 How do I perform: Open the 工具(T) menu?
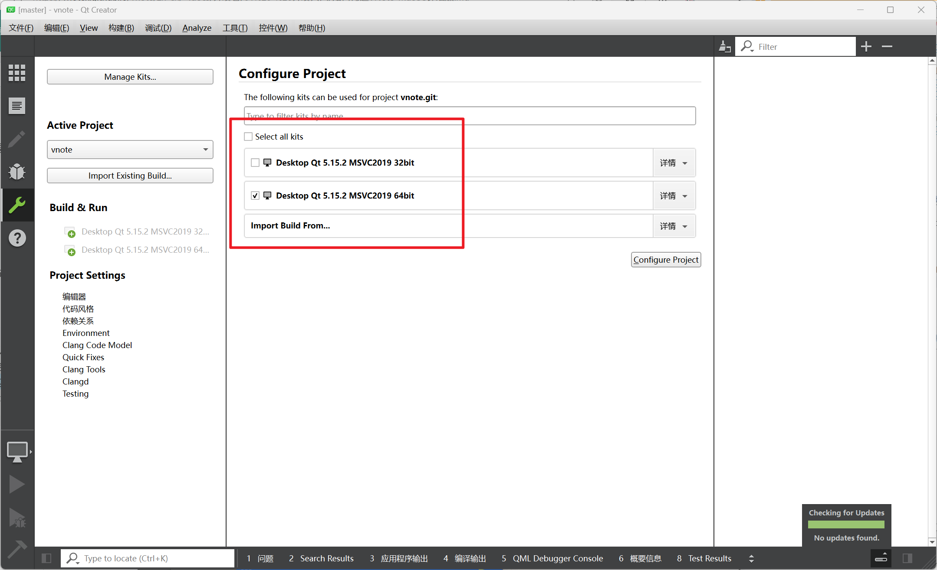coord(235,28)
